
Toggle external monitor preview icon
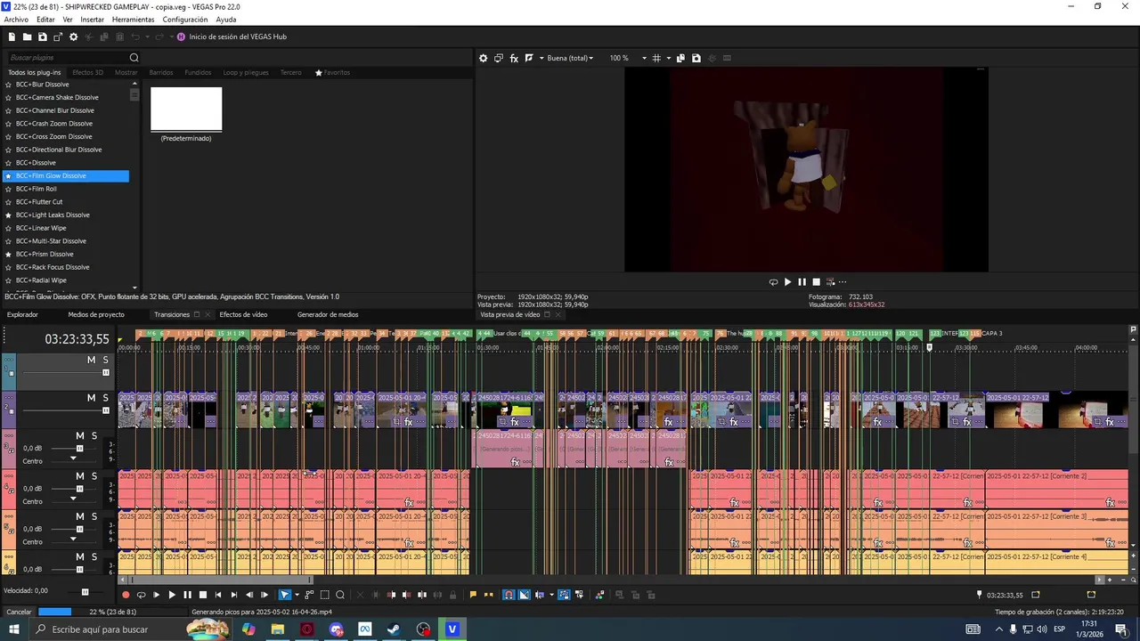point(499,58)
